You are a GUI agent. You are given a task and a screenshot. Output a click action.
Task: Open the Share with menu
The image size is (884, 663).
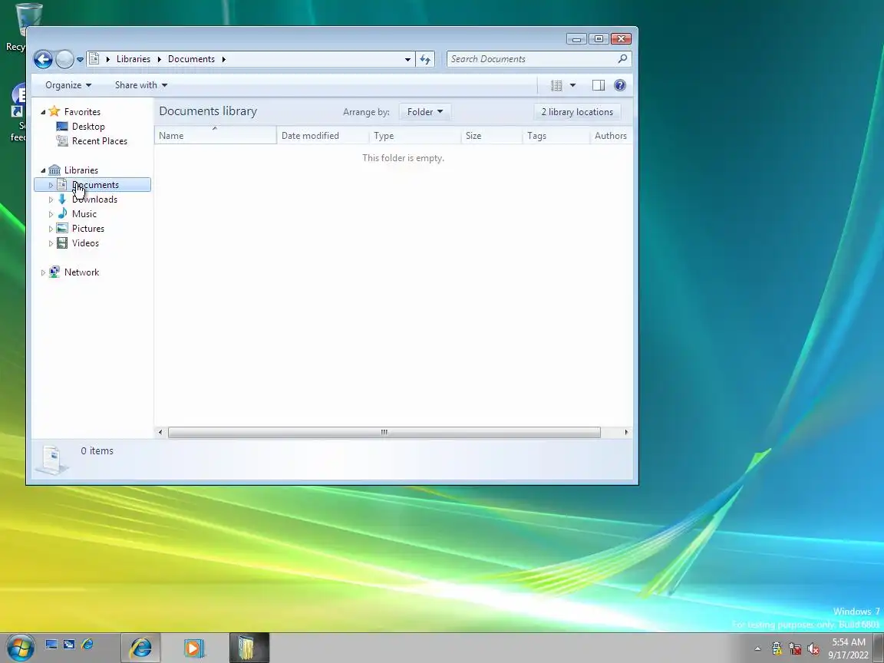coord(141,85)
